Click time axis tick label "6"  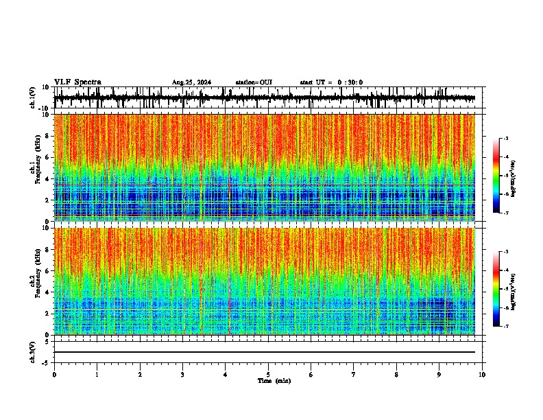click(311, 375)
